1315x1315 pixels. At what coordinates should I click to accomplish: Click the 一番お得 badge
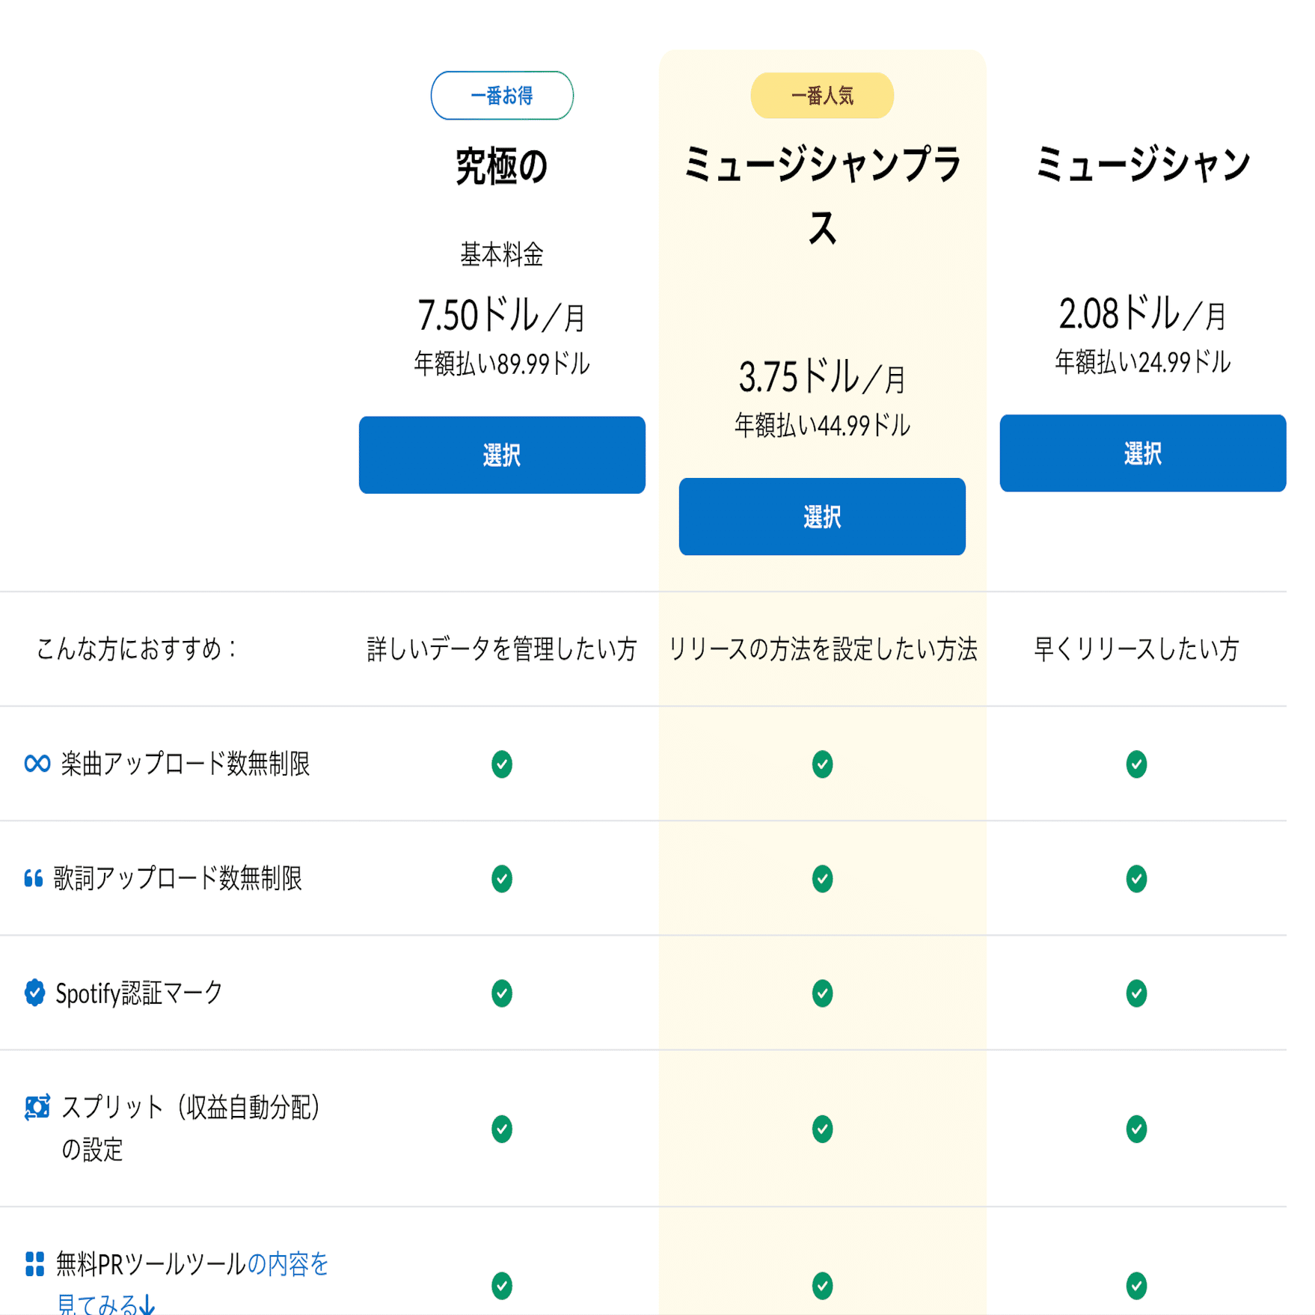(502, 95)
